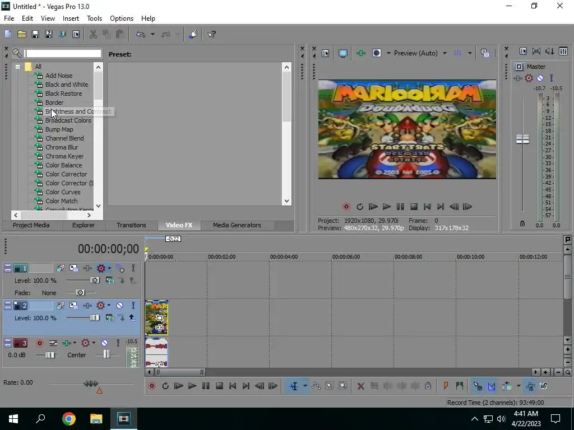574x430 pixels.
Task: Click Video Output FX icon in preview
Action: point(361,53)
